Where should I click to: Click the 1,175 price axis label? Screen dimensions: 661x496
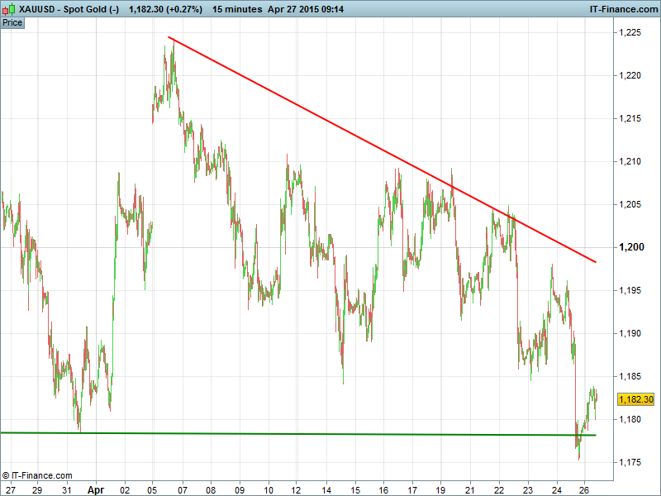tap(633, 462)
